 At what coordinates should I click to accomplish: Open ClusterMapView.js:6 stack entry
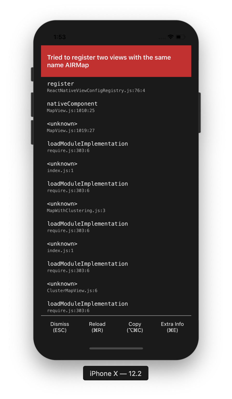(x=72, y=290)
